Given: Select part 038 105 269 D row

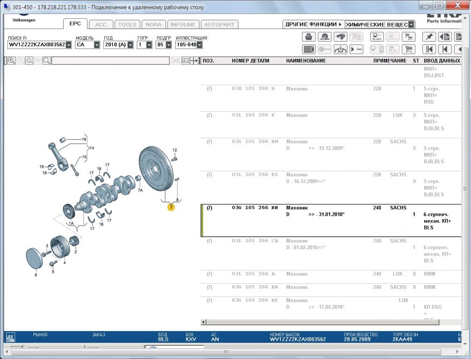Looking at the screenshot, I should point(331,98).
